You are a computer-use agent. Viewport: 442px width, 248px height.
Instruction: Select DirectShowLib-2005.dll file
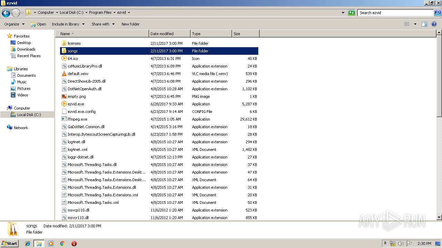click(x=87, y=81)
